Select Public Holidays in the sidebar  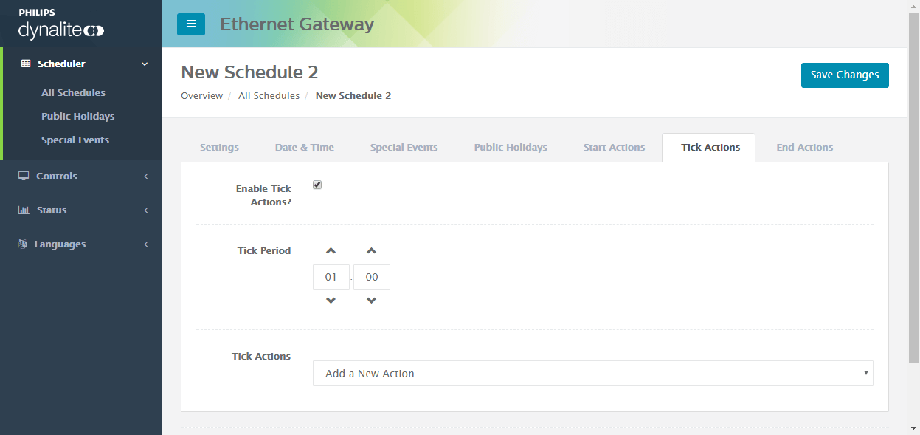click(x=79, y=116)
